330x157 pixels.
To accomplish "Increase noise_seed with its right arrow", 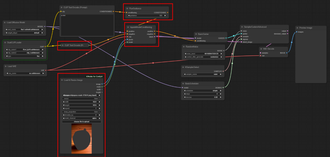I will click(221, 54).
